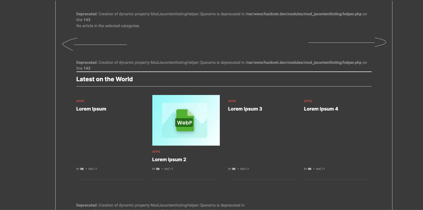The width and height of the screenshot is (423, 210).
Task: Click the left previous-slide arrow
Action: [69, 44]
